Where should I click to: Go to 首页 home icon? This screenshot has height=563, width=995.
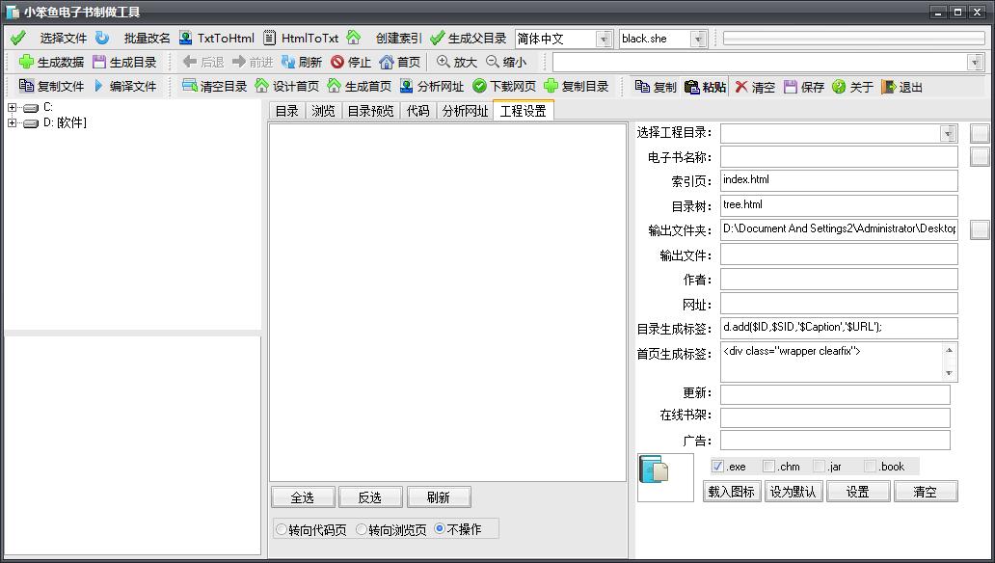tap(387, 62)
